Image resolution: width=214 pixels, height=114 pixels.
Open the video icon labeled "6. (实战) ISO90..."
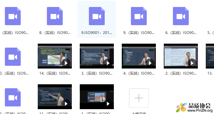coord(181,16)
